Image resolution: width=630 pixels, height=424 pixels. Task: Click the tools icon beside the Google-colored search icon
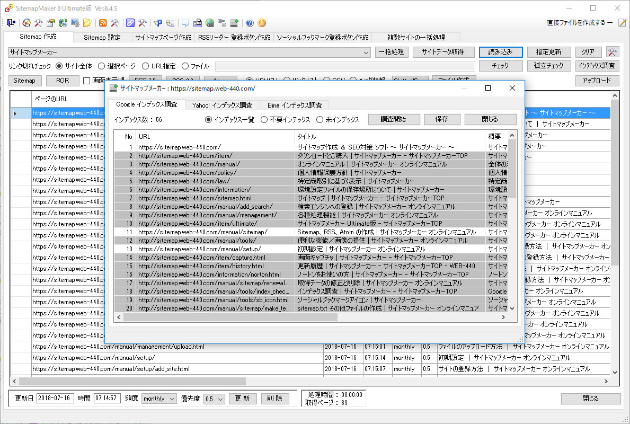[39, 23]
